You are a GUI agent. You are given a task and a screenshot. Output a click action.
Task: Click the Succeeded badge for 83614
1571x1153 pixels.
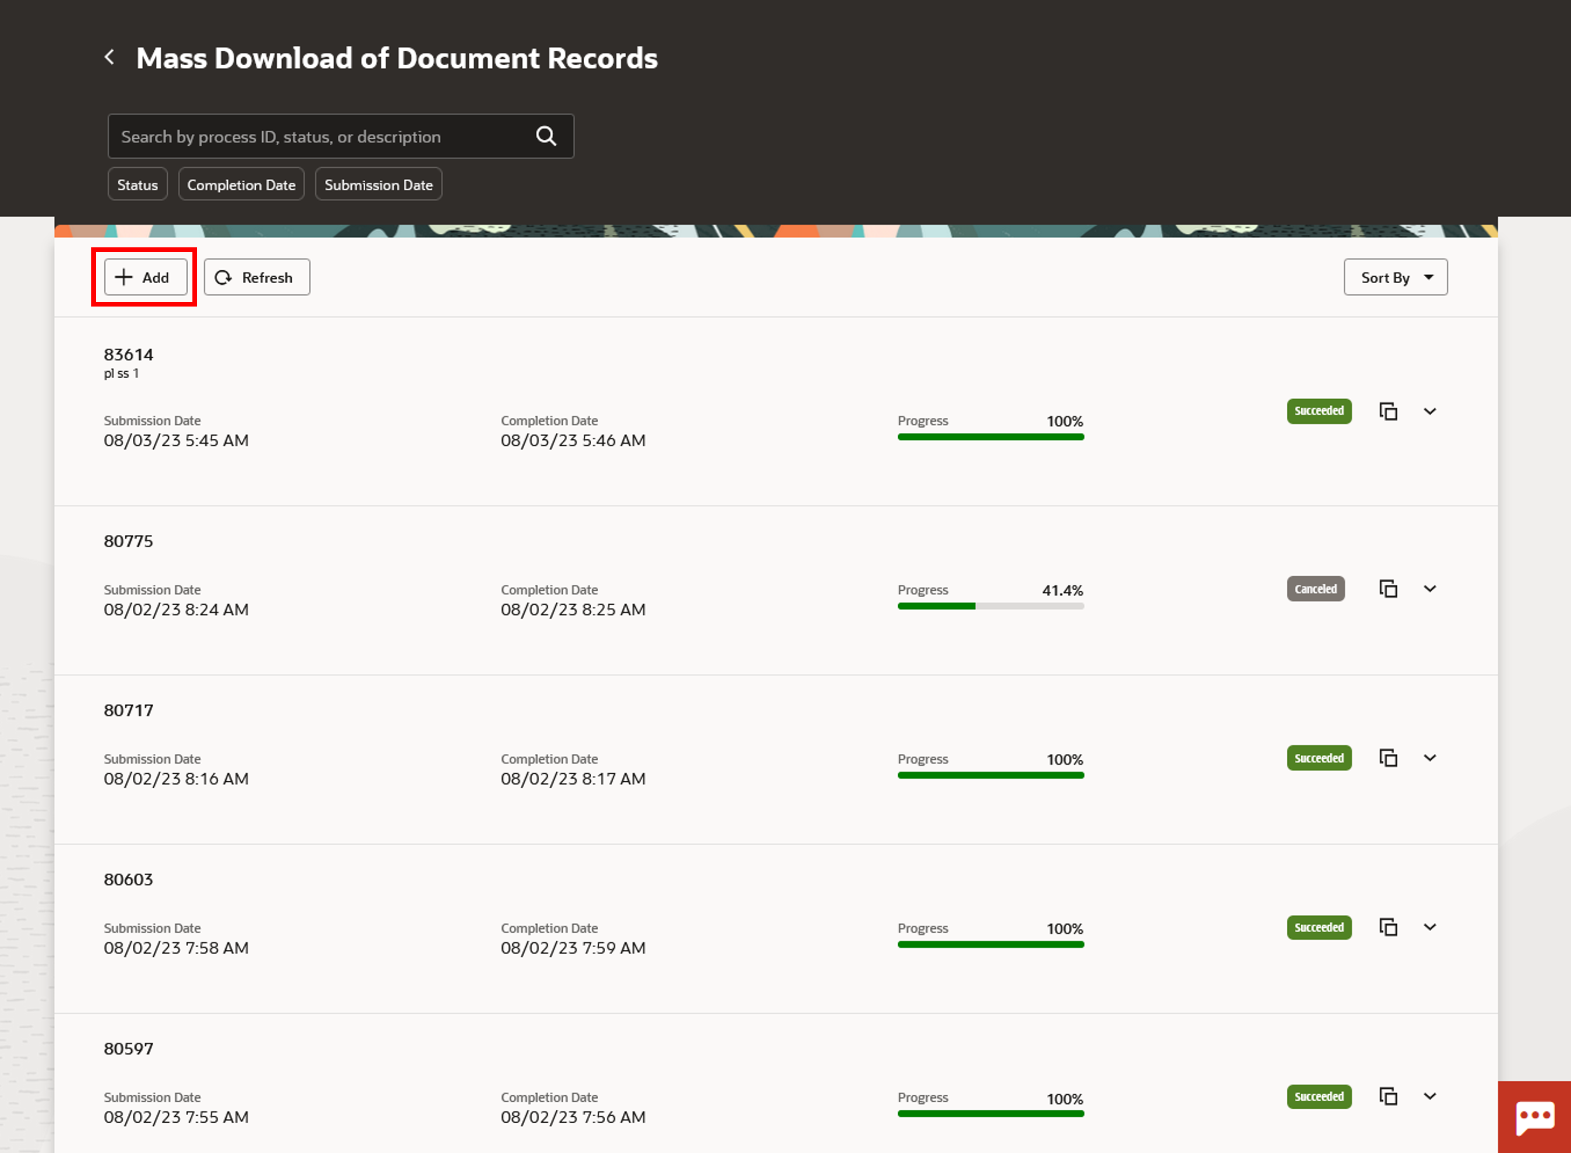click(x=1319, y=411)
